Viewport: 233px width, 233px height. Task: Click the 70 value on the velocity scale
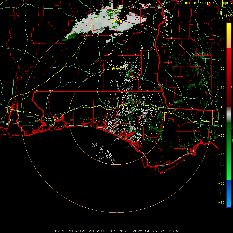[x=222, y=49]
